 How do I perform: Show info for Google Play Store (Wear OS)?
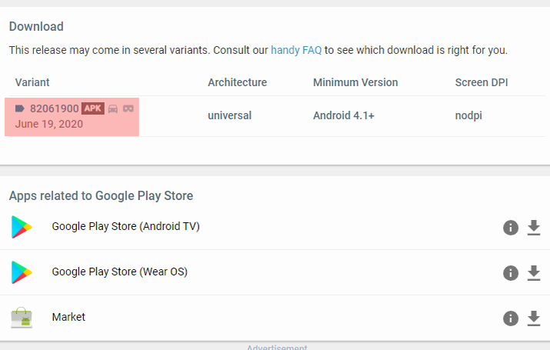[511, 273]
